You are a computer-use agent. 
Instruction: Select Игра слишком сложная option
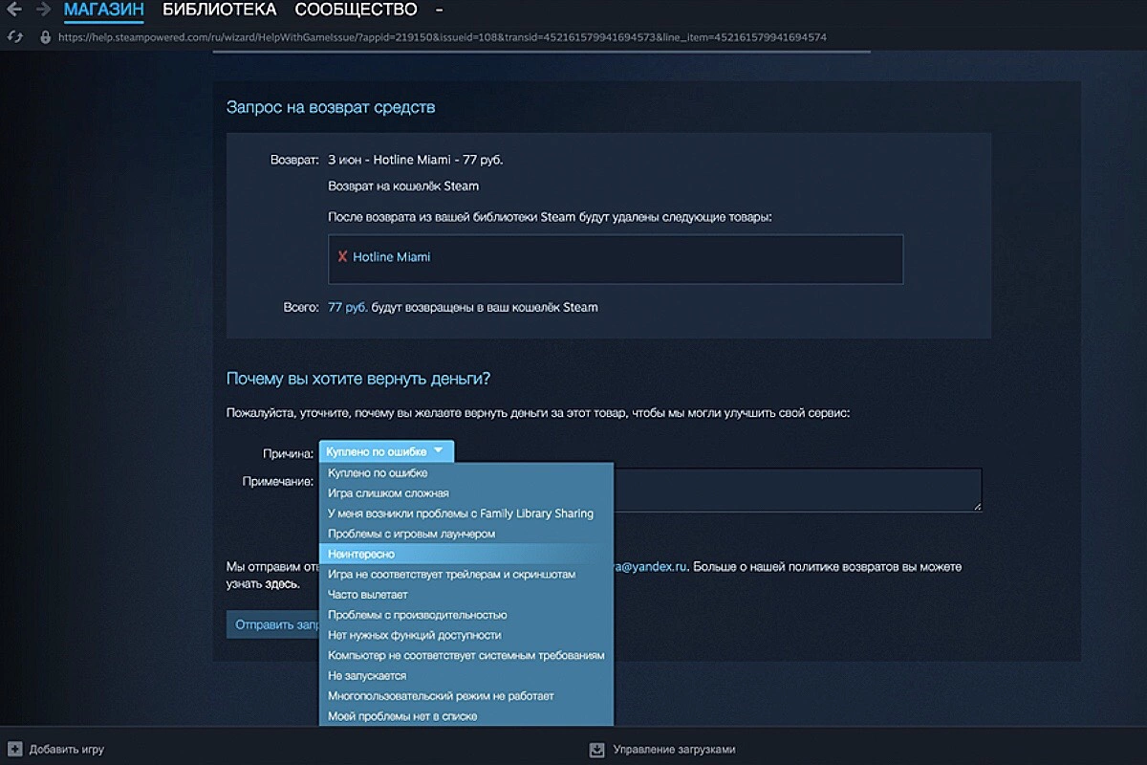[465, 493]
